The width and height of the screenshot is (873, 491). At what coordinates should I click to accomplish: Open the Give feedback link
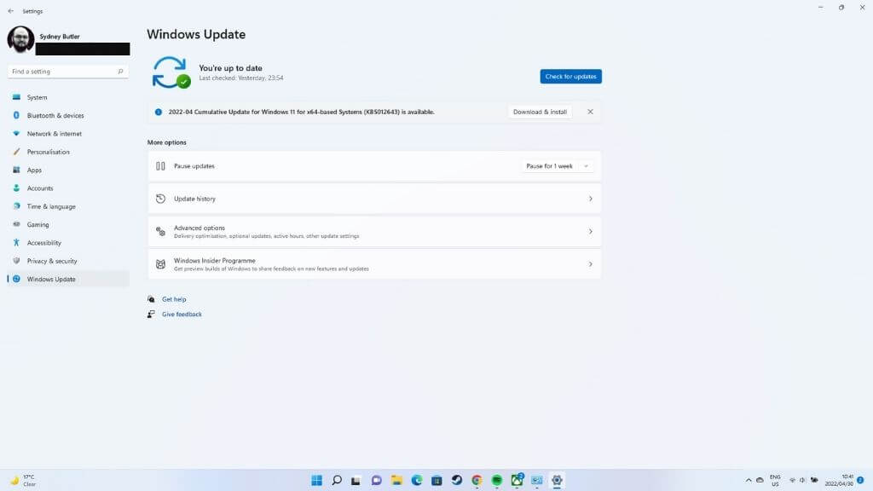[182, 315]
